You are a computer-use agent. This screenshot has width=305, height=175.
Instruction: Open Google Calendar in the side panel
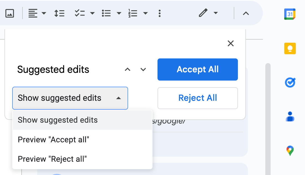pos(290,14)
